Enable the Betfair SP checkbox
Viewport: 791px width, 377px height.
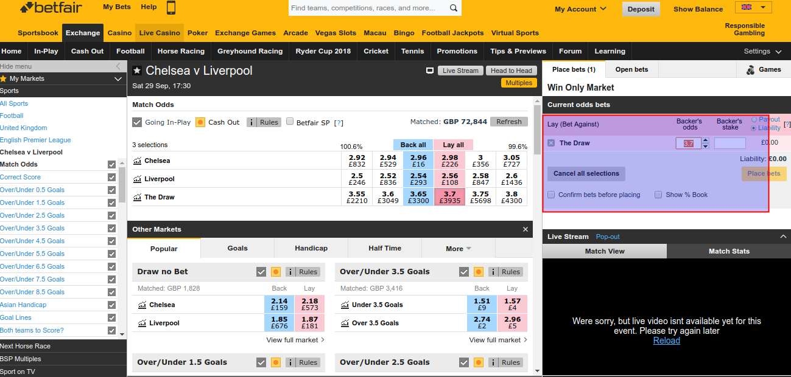[290, 122]
